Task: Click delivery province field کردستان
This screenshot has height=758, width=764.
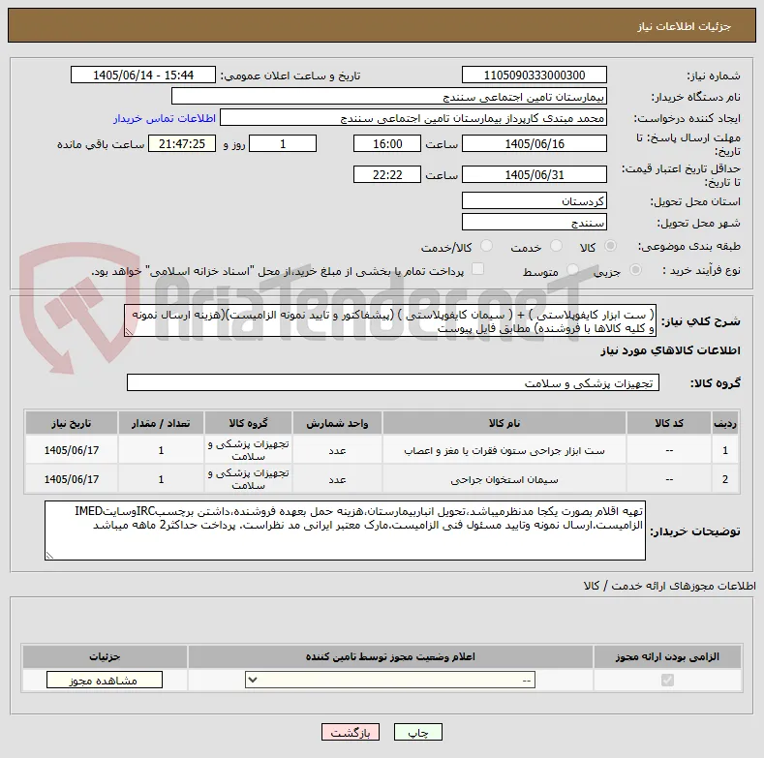Action: [534, 200]
